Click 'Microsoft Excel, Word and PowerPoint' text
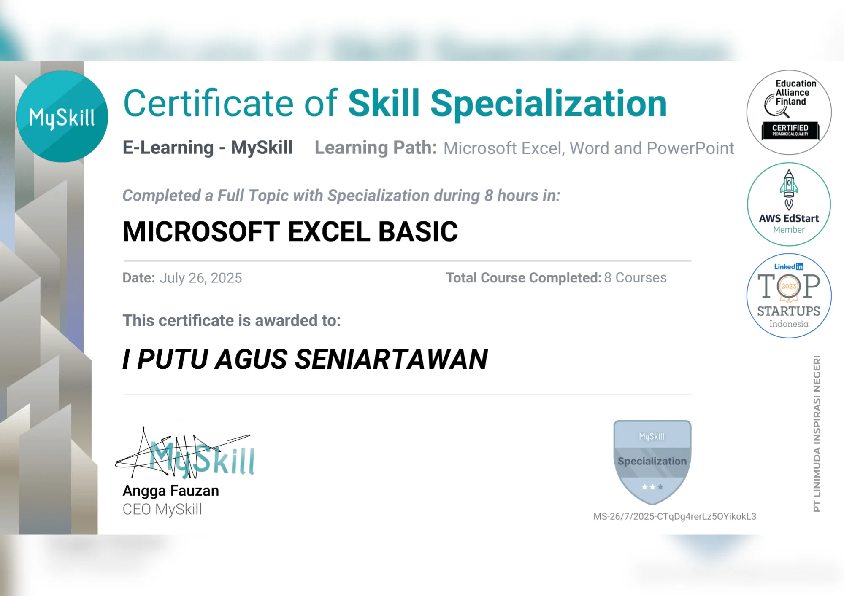Image resolution: width=844 pixels, height=596 pixels. click(x=589, y=148)
